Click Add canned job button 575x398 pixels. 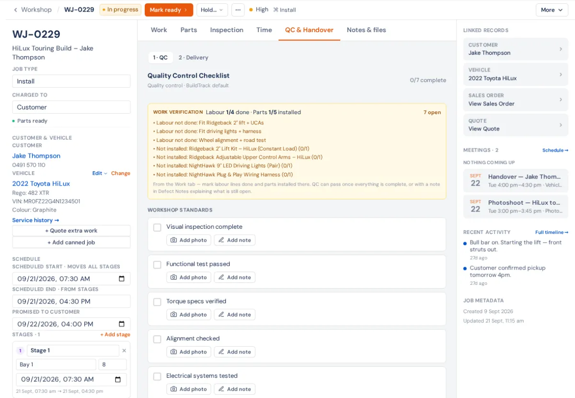[x=71, y=242]
